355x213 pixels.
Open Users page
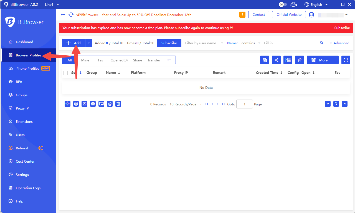[x=29, y=135]
